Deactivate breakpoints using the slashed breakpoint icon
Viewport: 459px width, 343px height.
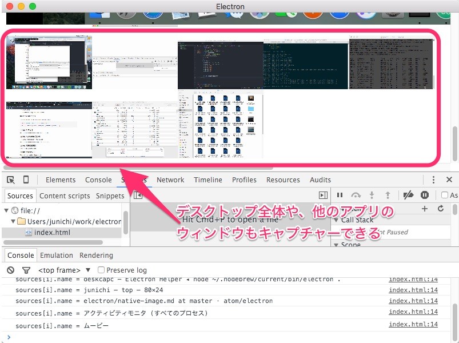409,195
